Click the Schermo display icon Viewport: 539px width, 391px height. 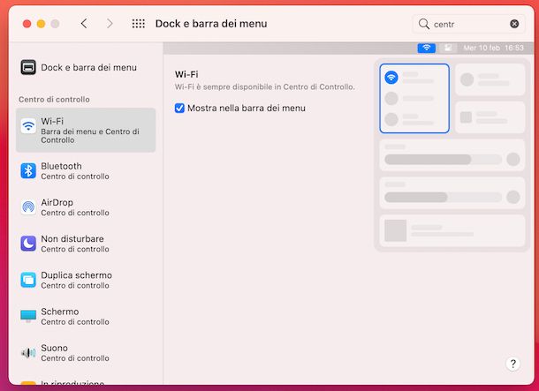coord(28,316)
